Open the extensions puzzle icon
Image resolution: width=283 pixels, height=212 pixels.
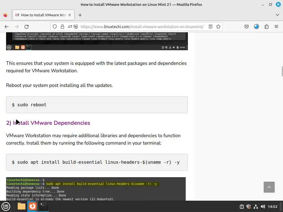[x=267, y=27]
